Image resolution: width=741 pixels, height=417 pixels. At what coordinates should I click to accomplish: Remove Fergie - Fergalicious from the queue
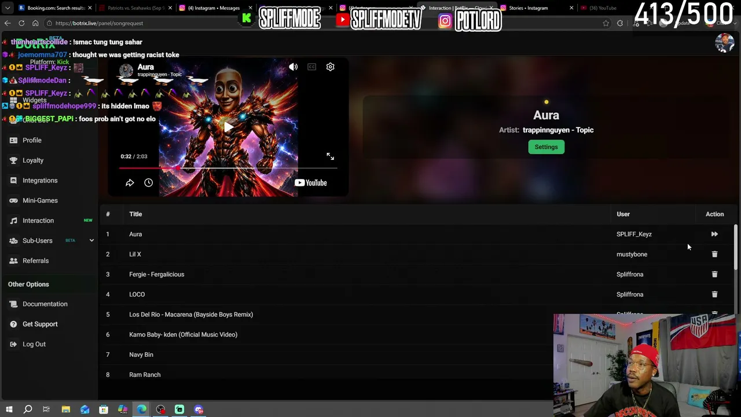[714, 275]
